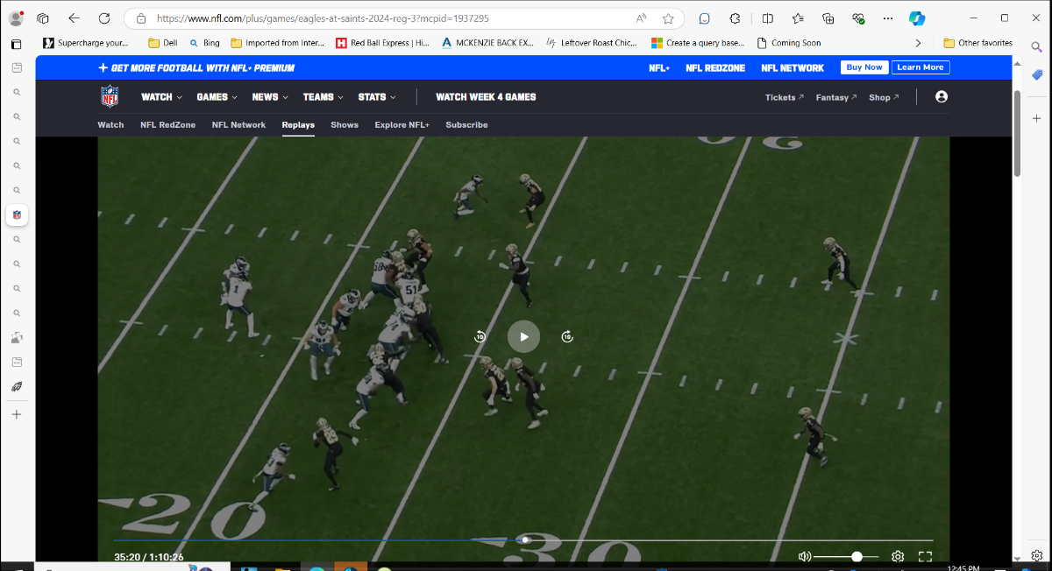The height and width of the screenshot is (571, 1052).
Task: Click the Learn More button
Action: (x=920, y=67)
